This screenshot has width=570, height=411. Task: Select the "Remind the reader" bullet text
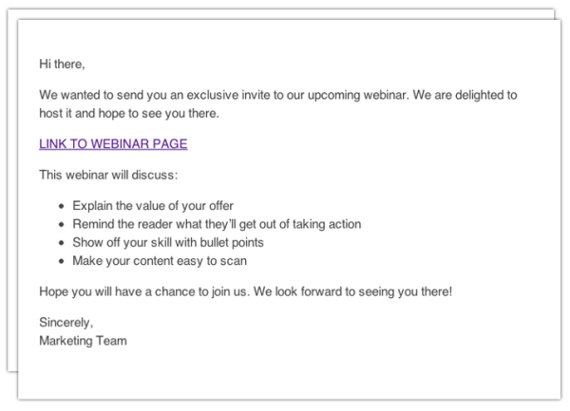tap(216, 224)
